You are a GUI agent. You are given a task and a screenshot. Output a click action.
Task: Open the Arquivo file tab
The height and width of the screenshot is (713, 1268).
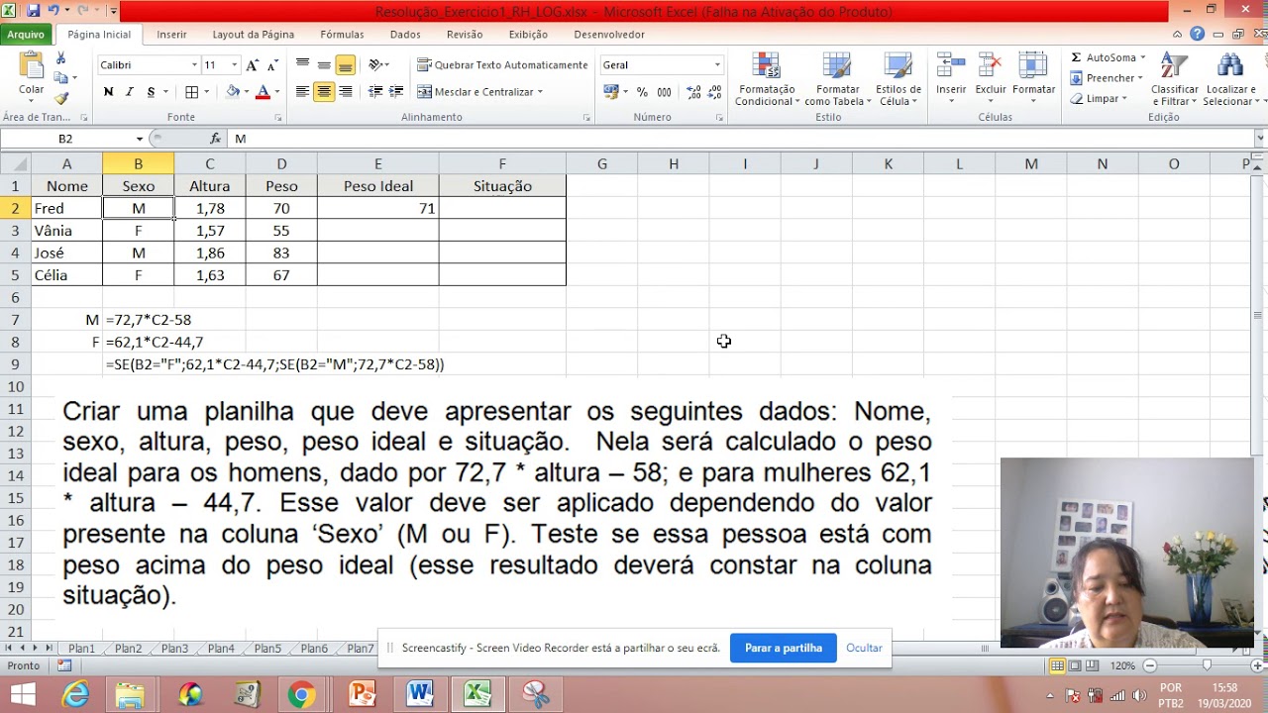pos(26,34)
